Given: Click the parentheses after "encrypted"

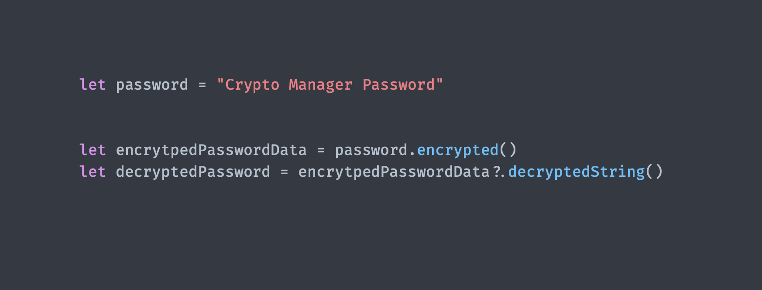Looking at the screenshot, I should point(508,150).
